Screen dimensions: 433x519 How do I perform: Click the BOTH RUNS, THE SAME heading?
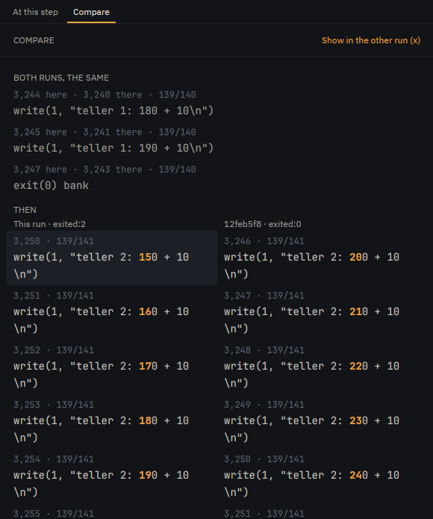coord(61,78)
